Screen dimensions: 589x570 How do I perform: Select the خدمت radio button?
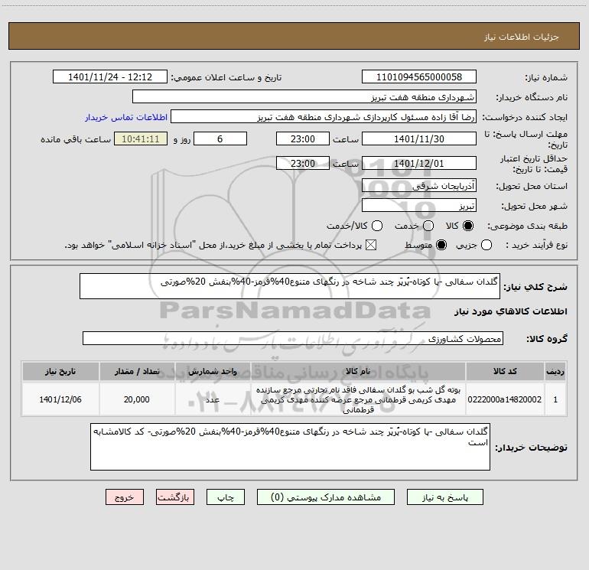428,226
